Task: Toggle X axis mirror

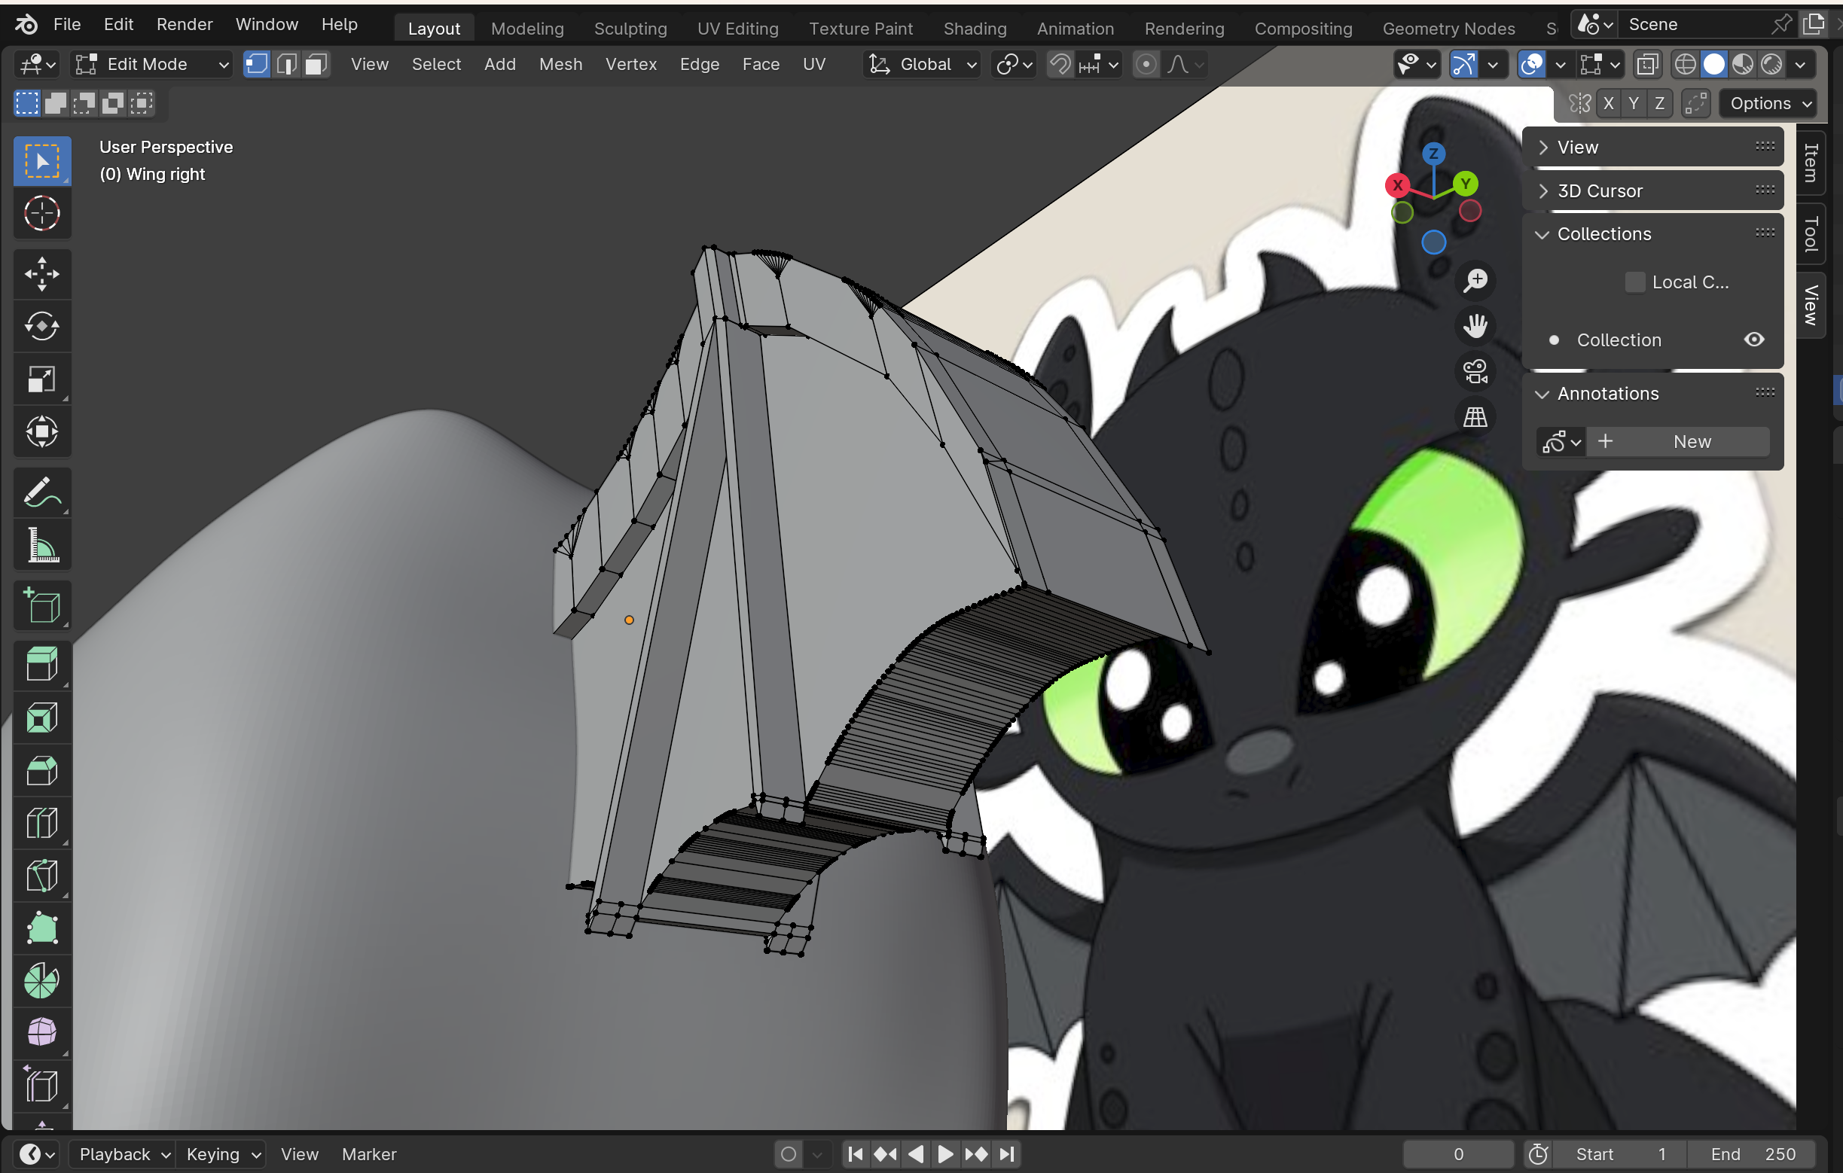Action: (x=1609, y=103)
